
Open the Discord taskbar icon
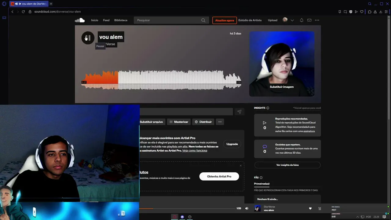[x=182, y=217]
